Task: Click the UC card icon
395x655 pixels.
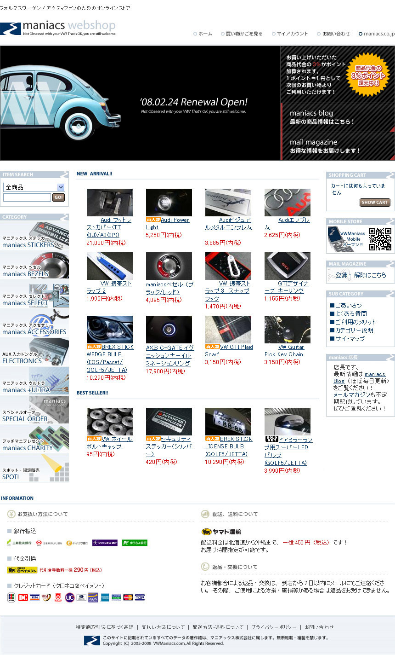Action: [x=69, y=597]
